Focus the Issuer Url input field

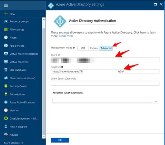(x=105, y=71)
